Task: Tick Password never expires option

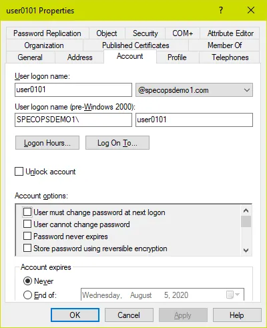Action: 27,236
